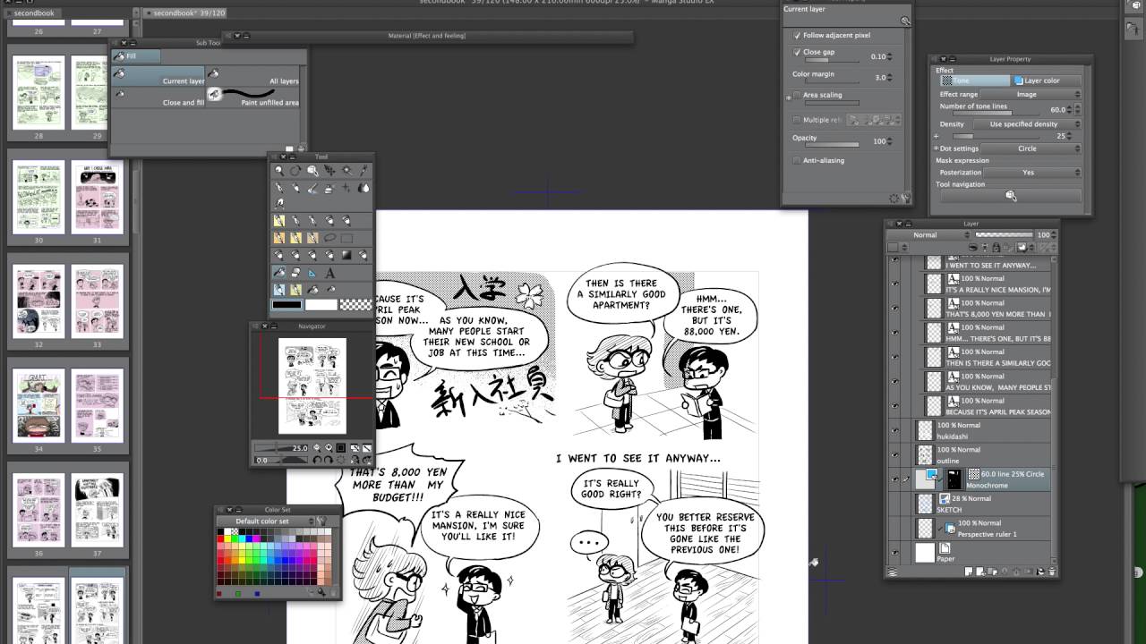Expand the Area scaling plus expander
1146x644 pixels.
(789, 97)
